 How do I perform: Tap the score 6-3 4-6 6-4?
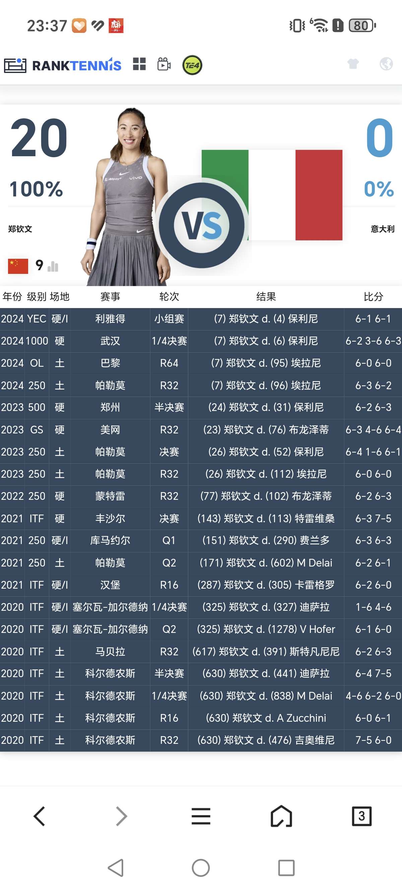click(374, 430)
